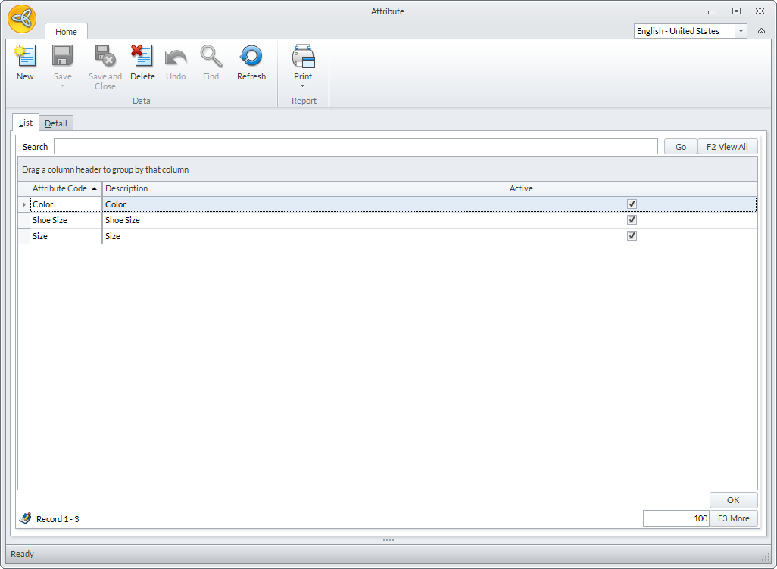The width and height of the screenshot is (777, 569).
Task: Click the Search text field
Action: click(355, 147)
